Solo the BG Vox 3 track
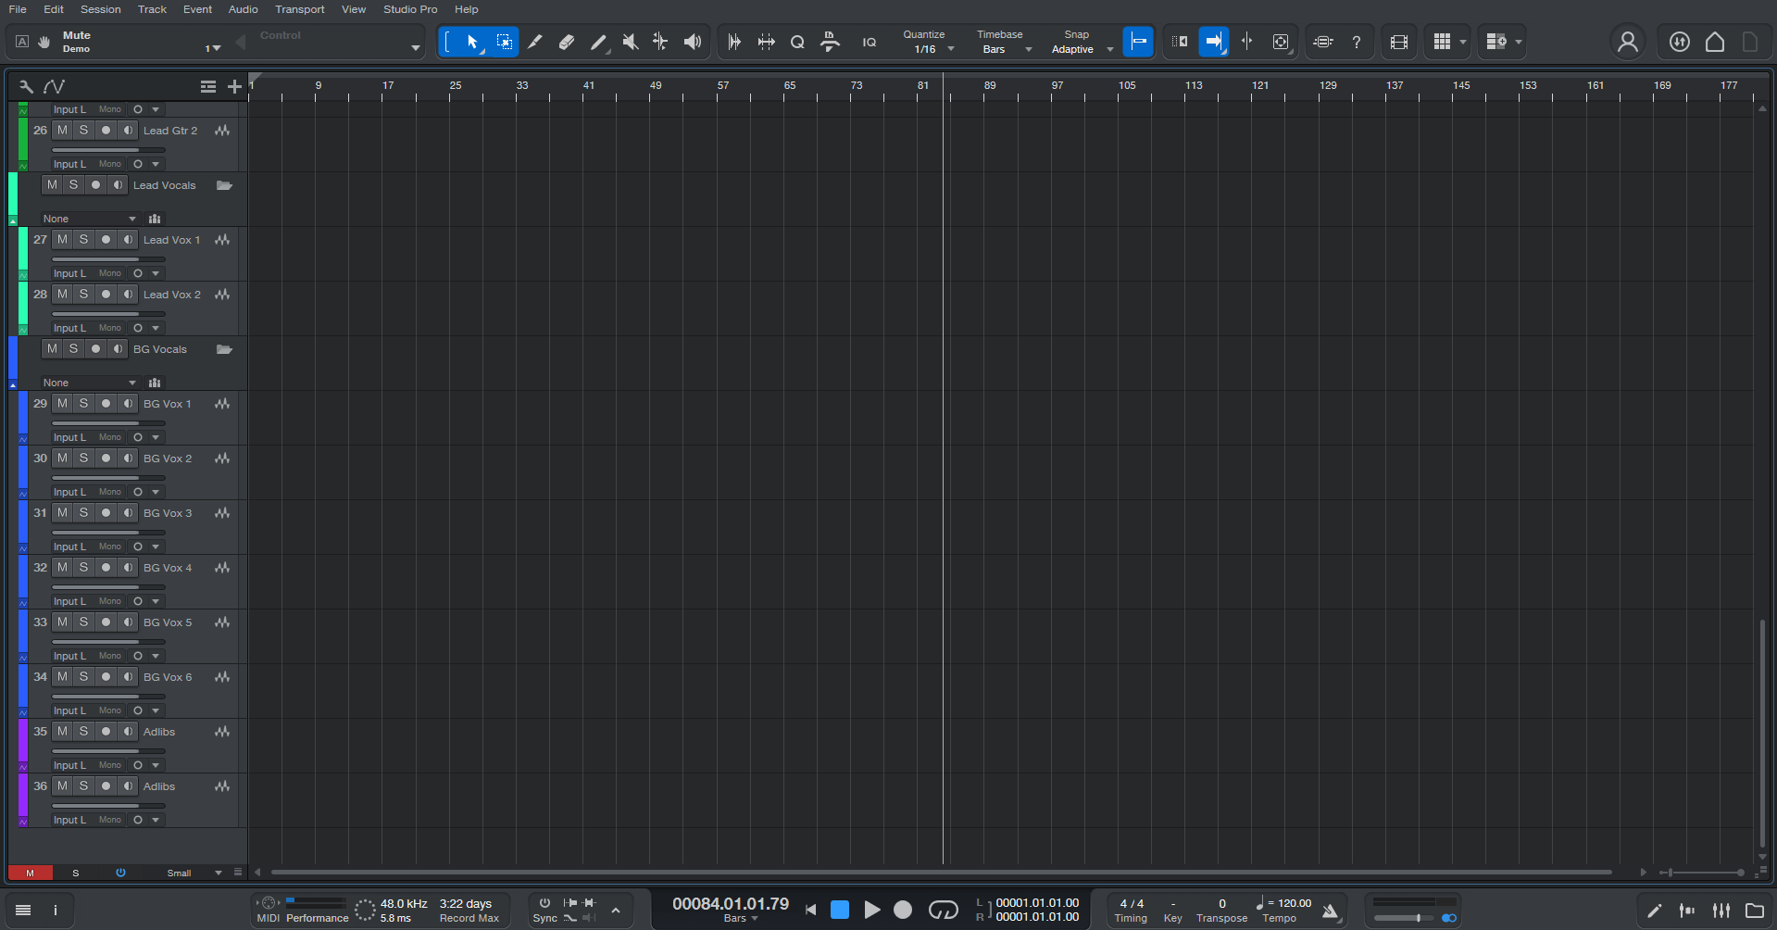Screen dimensions: 1777x930 click(x=83, y=512)
